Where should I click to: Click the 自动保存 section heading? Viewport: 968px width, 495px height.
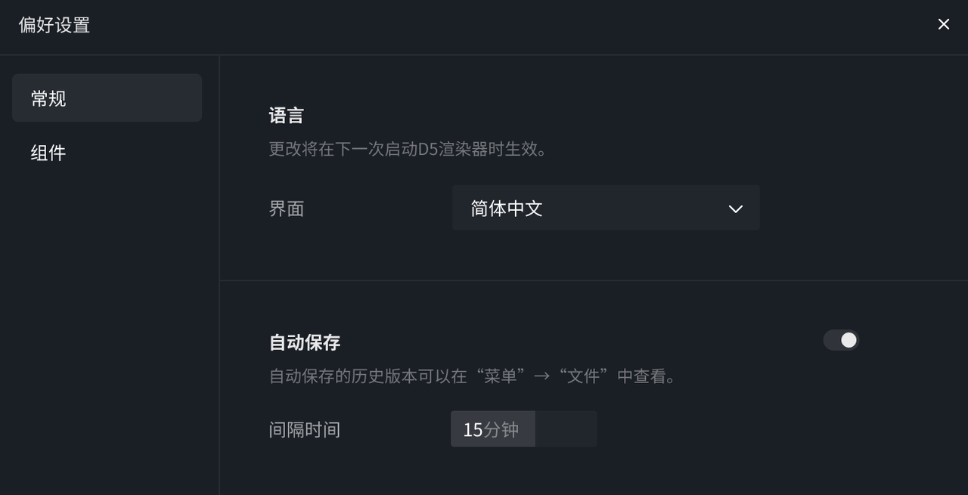[305, 342]
